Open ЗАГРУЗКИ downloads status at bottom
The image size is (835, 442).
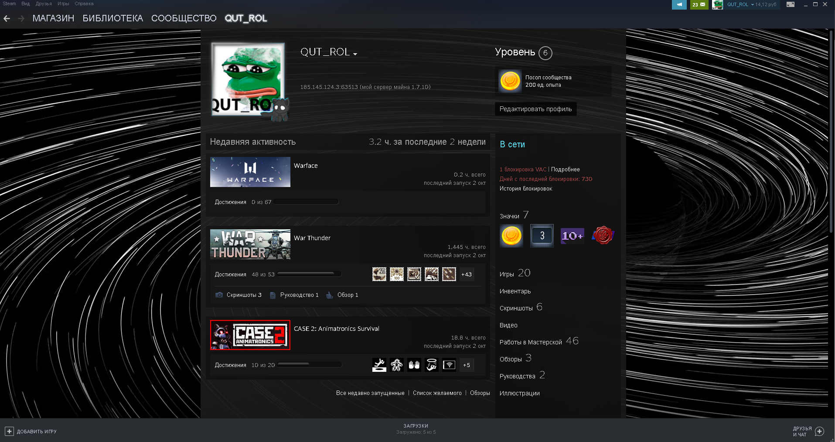(416, 429)
